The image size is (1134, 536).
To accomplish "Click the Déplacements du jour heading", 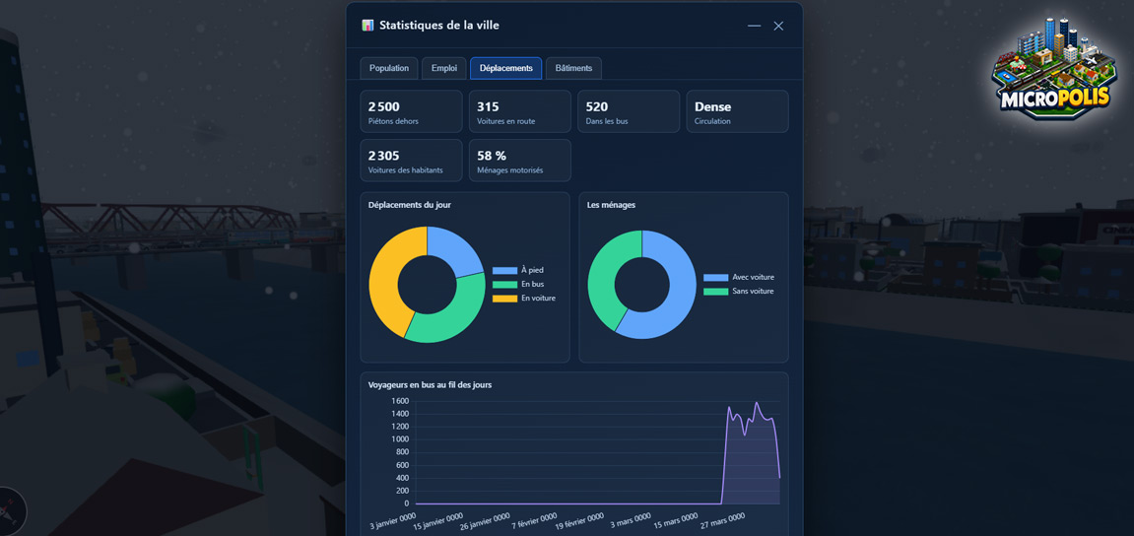I will 410,205.
